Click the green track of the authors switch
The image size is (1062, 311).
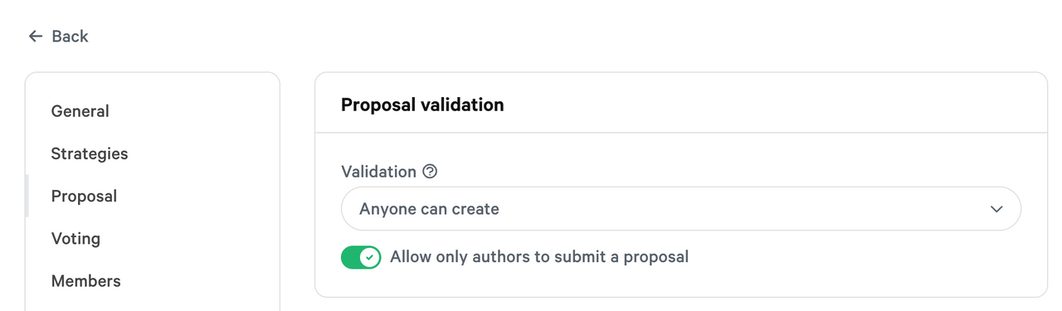[351, 257]
